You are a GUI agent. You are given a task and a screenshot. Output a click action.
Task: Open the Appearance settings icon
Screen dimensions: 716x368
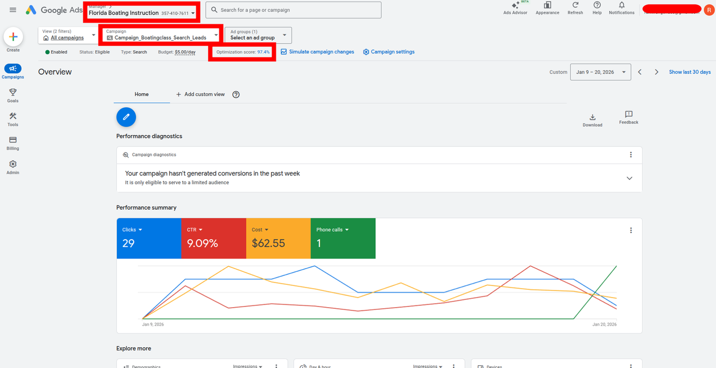pyautogui.click(x=548, y=8)
